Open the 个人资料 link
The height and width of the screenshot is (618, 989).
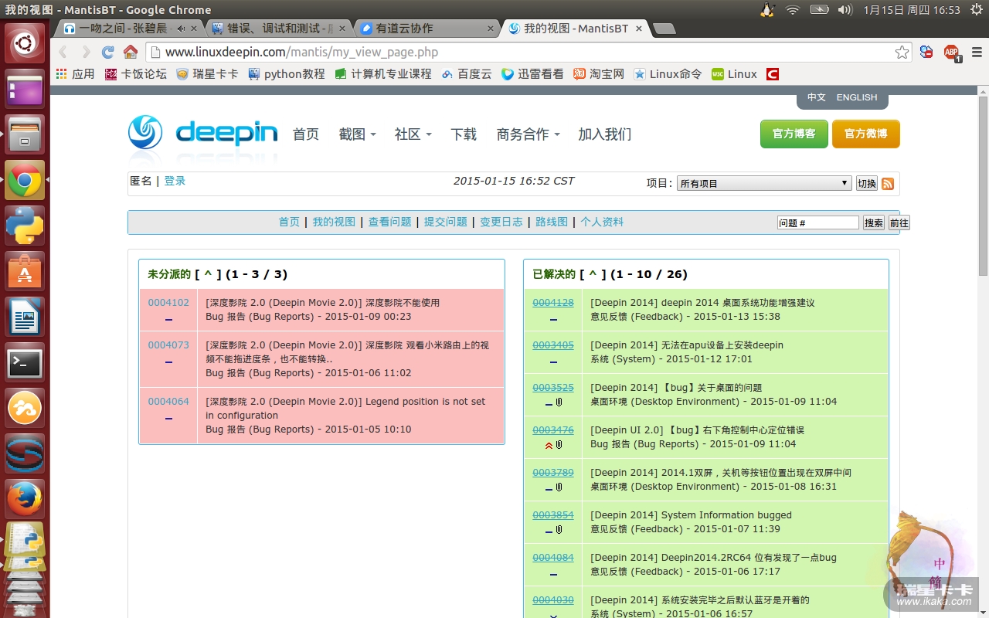[x=602, y=222]
